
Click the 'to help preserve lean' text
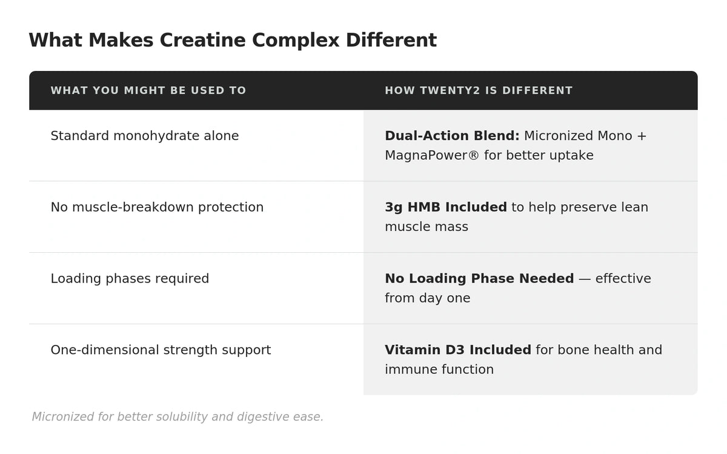[580, 207]
